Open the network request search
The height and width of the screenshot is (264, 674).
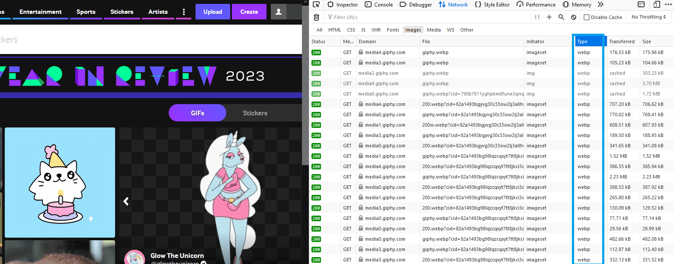click(561, 17)
